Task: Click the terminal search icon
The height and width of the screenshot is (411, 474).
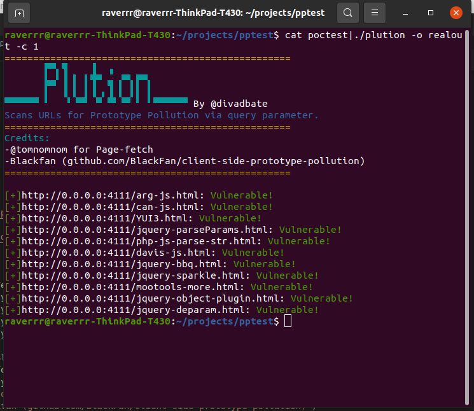Action: (347, 13)
